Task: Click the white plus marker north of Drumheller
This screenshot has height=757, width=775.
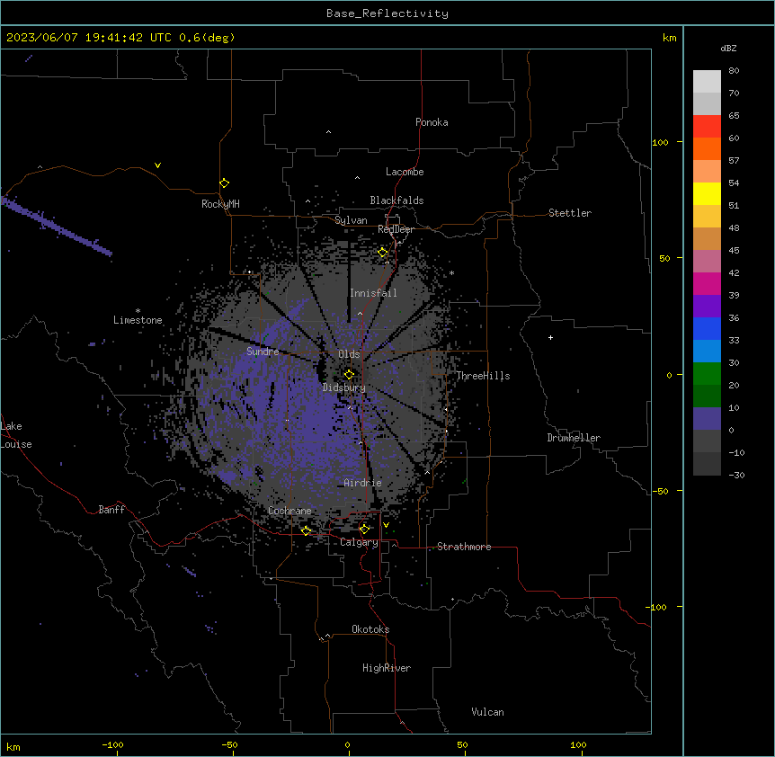Action: coord(550,337)
